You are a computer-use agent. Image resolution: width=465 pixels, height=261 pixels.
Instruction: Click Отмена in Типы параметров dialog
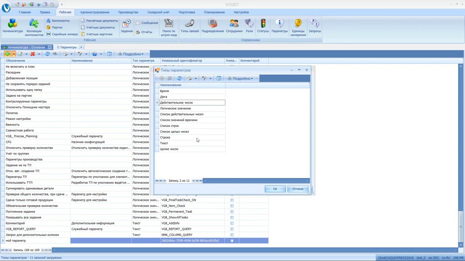tap(298, 189)
